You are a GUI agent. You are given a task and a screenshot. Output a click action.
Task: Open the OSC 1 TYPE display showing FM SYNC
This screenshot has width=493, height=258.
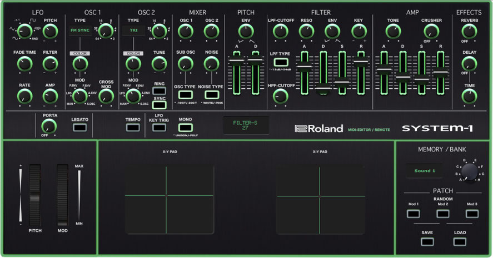click(x=80, y=31)
